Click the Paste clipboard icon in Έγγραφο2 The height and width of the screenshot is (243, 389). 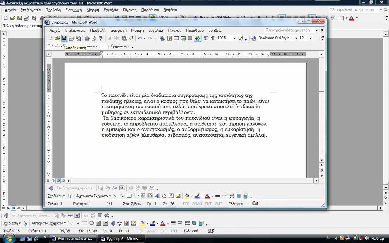(x=124, y=38)
